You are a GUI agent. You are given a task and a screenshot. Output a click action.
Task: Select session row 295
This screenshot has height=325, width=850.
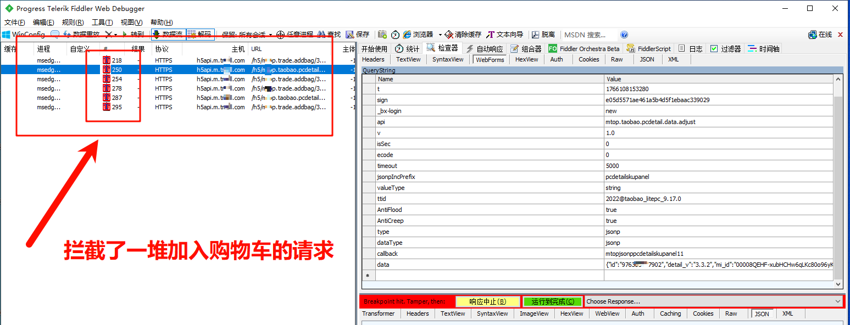click(x=177, y=107)
